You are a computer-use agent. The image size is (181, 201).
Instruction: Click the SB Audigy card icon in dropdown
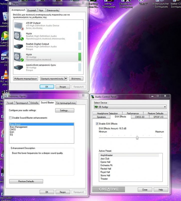(96, 107)
